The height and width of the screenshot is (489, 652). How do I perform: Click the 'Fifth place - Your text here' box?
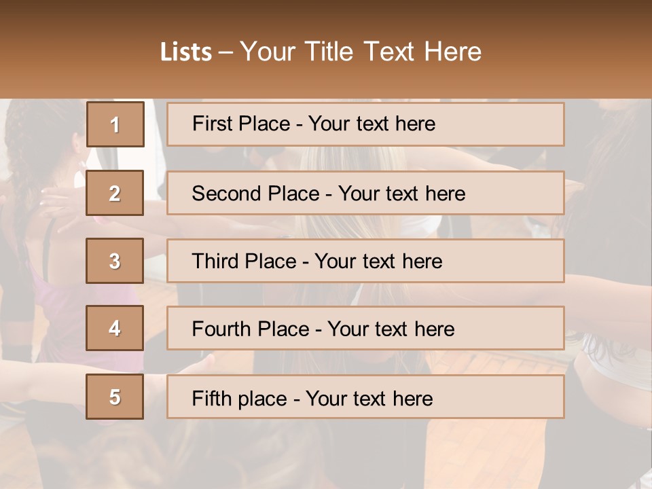[365, 397]
